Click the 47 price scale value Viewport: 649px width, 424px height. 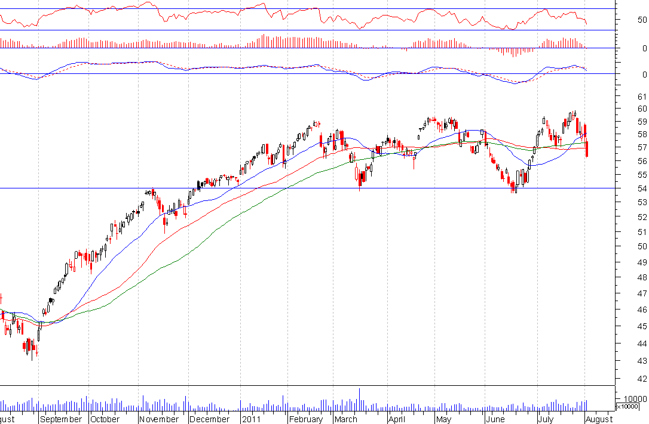(642, 293)
